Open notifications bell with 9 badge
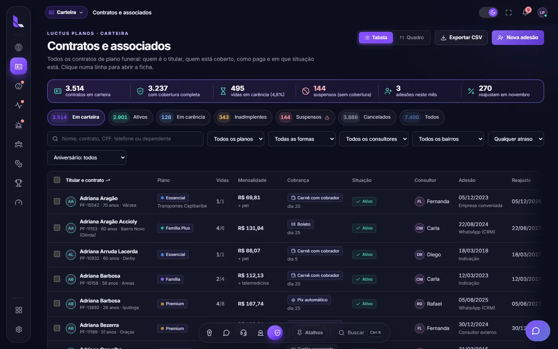The width and height of the screenshot is (558, 349). point(525,12)
